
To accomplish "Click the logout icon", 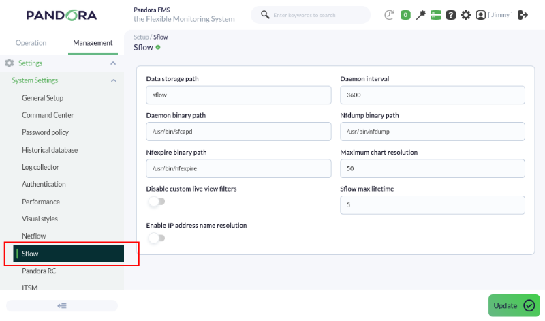I will 523,15.
